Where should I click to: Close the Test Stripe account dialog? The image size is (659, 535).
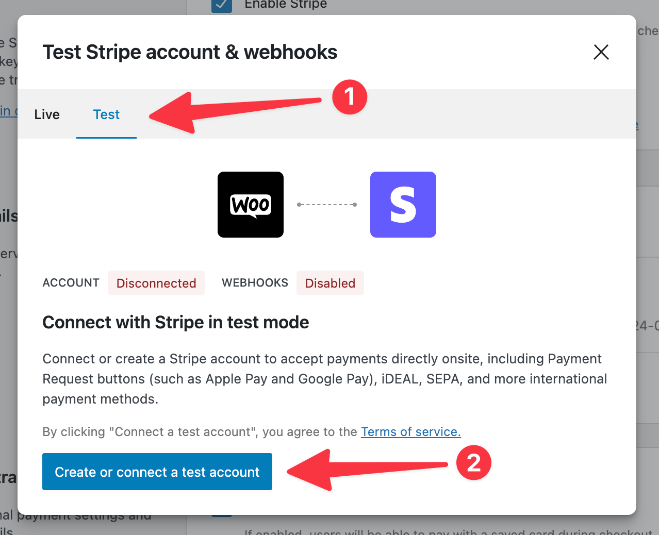coord(601,52)
